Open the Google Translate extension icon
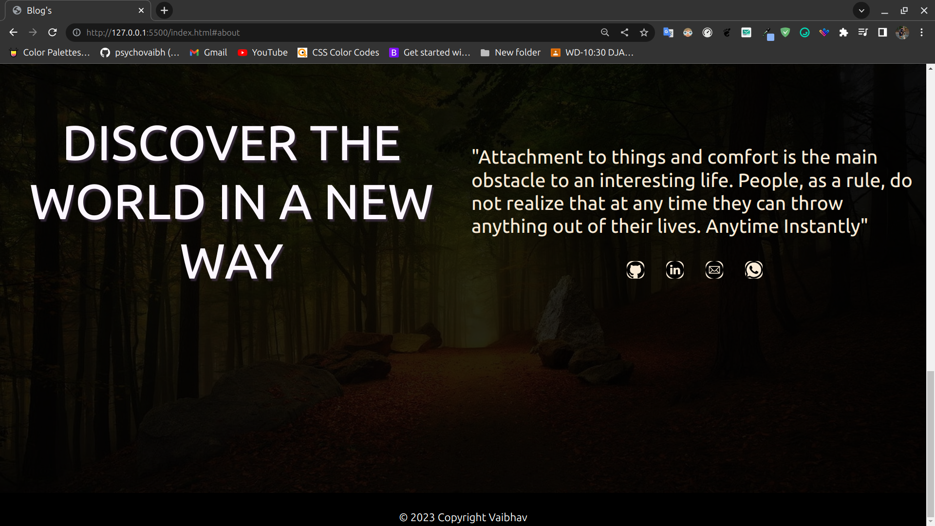The height and width of the screenshot is (526, 935). pyautogui.click(x=668, y=33)
